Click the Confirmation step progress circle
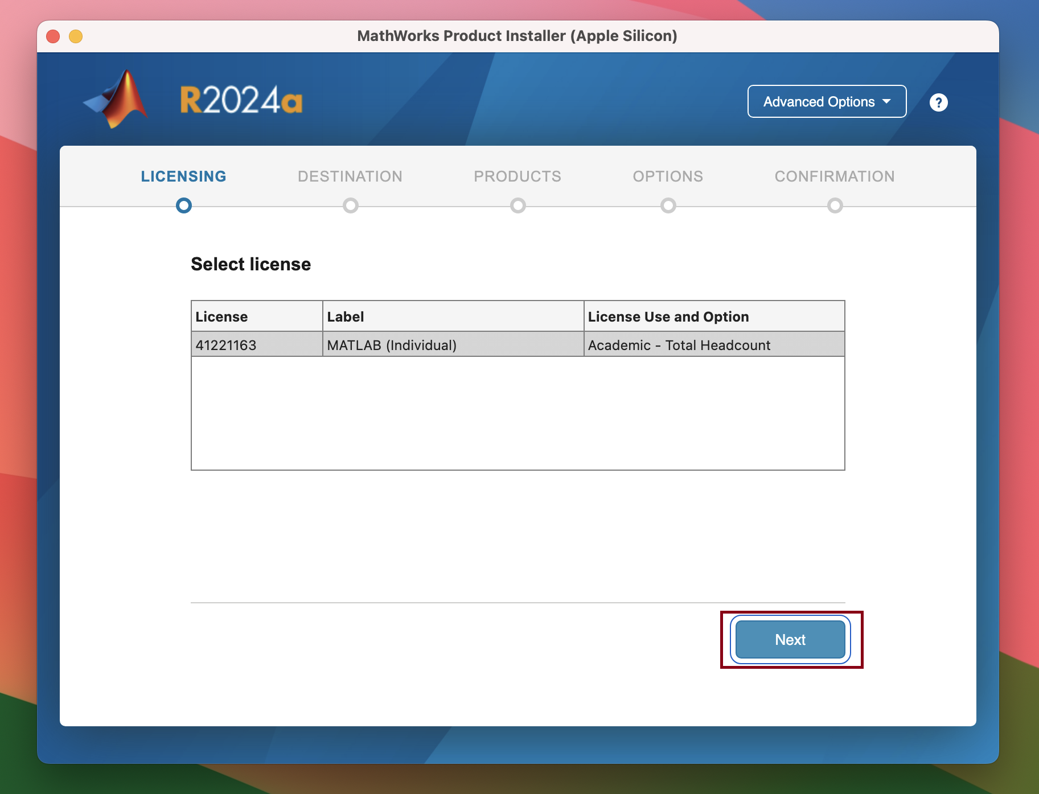This screenshot has height=794, width=1039. 835,205
